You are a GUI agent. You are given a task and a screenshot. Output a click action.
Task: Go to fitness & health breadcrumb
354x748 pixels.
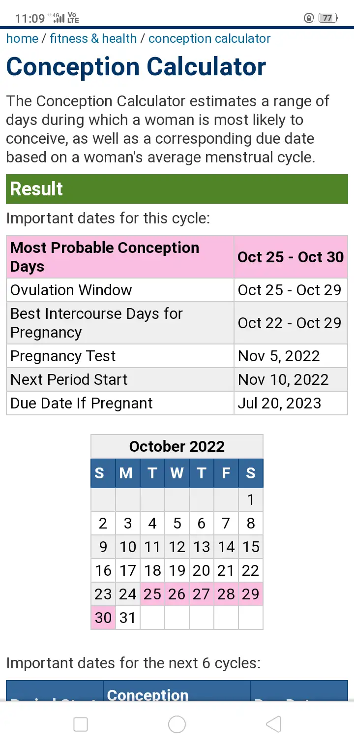tap(93, 39)
